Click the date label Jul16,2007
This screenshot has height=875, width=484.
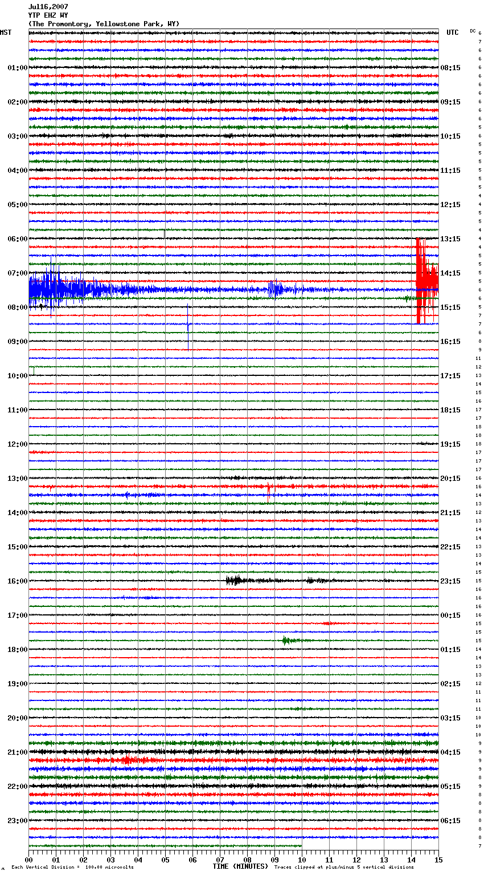coord(48,7)
